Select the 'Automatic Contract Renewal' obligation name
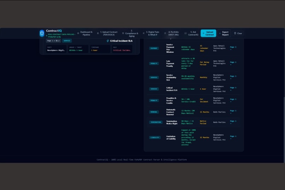 (171, 112)
